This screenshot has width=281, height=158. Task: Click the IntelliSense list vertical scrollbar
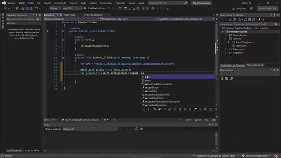(217, 91)
